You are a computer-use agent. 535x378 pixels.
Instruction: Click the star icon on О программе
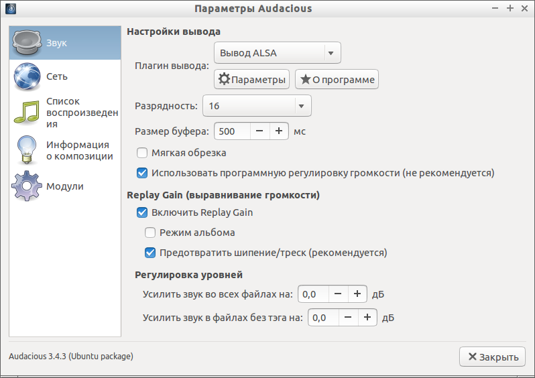305,79
